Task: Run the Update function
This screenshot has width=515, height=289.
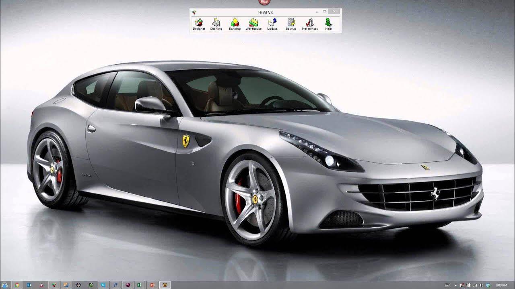Action: tap(272, 24)
